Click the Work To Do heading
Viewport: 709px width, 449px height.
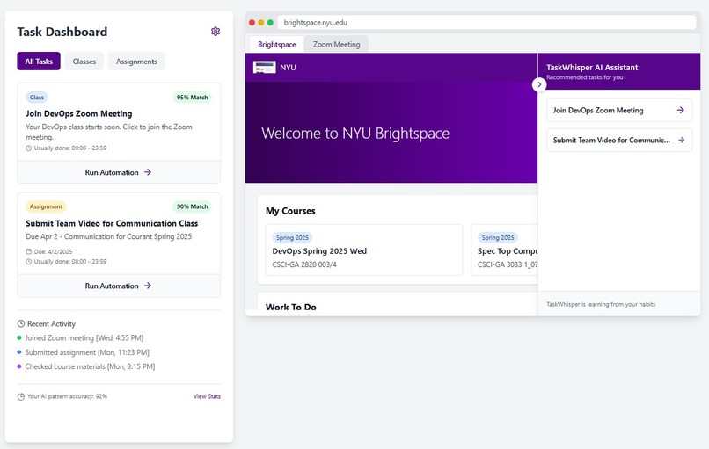(x=291, y=307)
